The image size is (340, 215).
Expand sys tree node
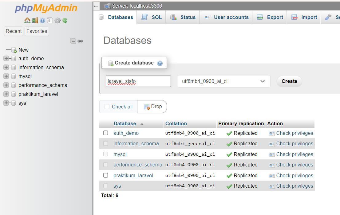tap(6, 103)
